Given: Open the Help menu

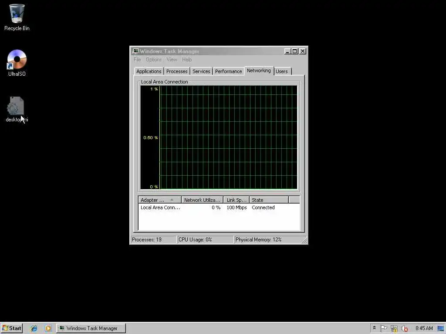Looking at the screenshot, I should pos(187,60).
